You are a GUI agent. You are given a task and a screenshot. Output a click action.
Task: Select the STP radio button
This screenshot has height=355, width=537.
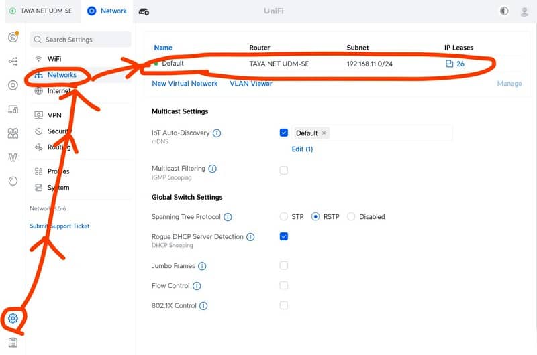pyautogui.click(x=284, y=217)
